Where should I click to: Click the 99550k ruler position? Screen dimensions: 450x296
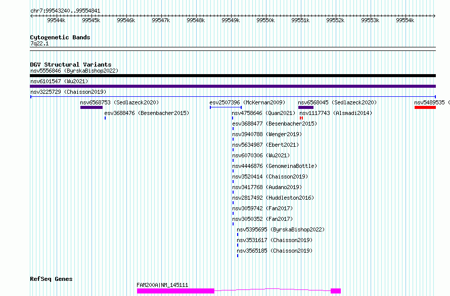coord(265,20)
